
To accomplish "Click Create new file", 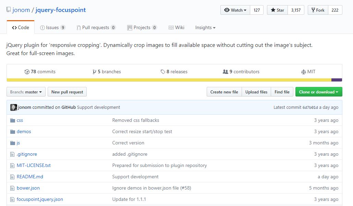I will [224, 92].
